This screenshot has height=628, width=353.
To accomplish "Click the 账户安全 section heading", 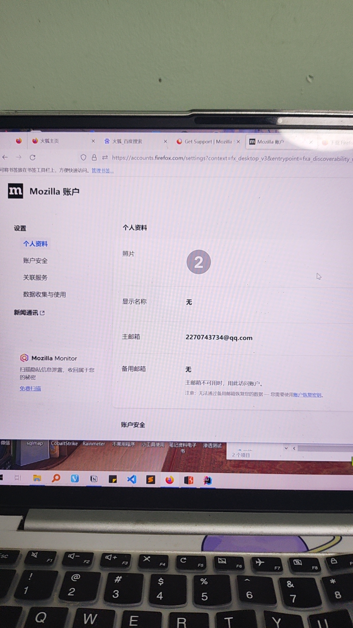I will pyautogui.click(x=133, y=425).
